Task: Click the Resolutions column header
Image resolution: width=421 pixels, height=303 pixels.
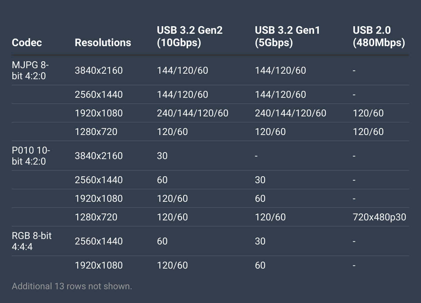Action: point(103,42)
